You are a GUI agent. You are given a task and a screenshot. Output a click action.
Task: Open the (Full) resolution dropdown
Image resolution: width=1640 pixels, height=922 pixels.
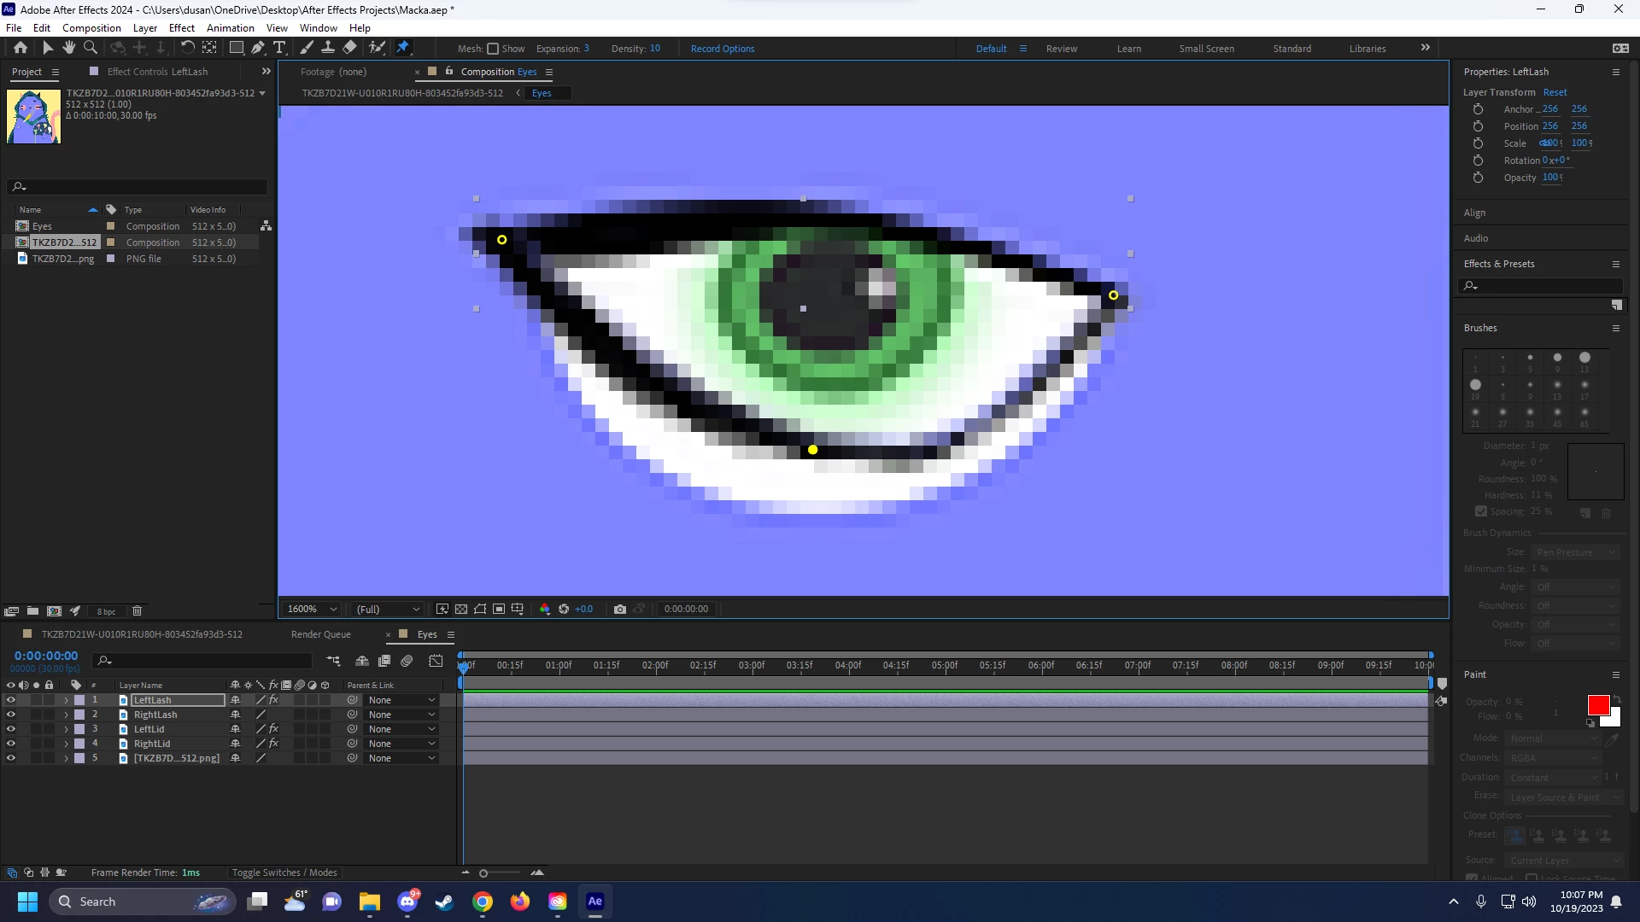(389, 609)
